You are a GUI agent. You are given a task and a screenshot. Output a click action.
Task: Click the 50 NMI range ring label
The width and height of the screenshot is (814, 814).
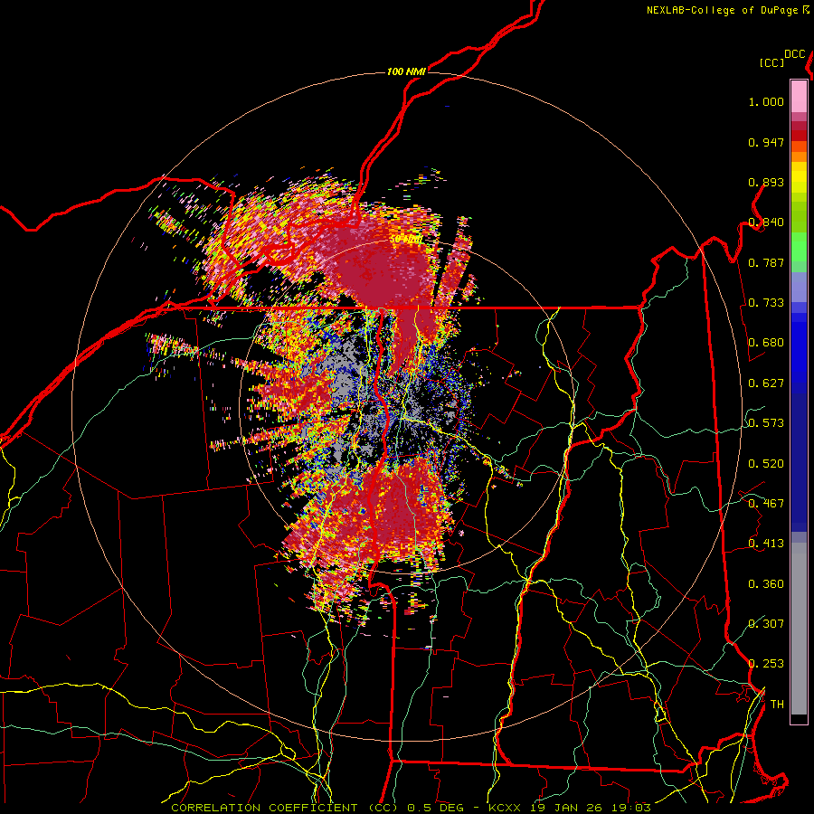click(406, 240)
